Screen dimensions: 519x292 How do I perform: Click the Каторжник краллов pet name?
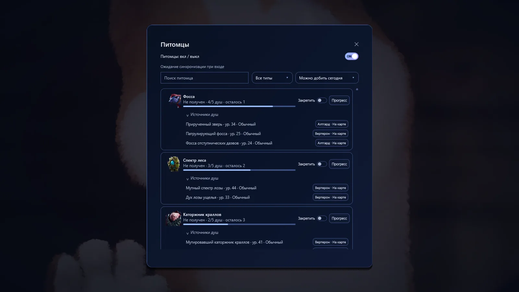click(x=202, y=214)
